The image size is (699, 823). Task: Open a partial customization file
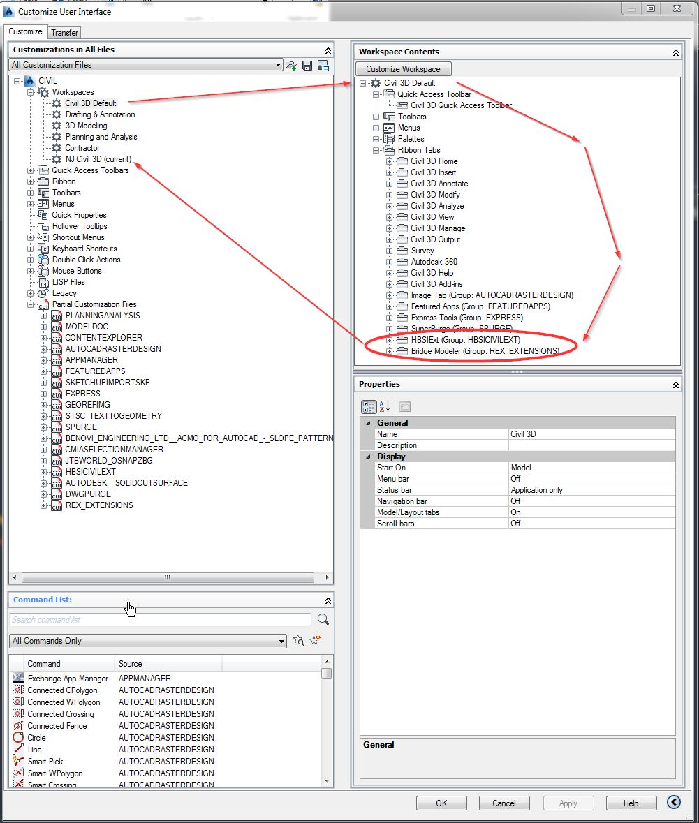pos(291,65)
